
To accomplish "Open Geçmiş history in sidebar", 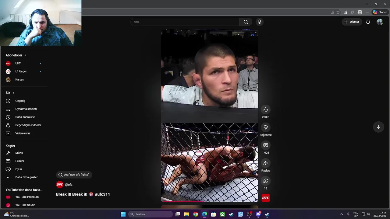I will pos(24,101).
